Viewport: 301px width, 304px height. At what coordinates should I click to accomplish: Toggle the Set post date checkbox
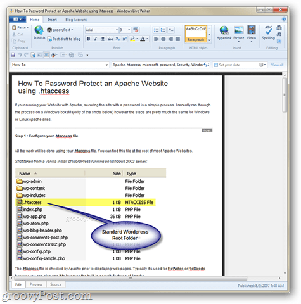(x=215, y=65)
